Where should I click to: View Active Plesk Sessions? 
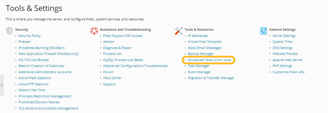(x=35, y=78)
